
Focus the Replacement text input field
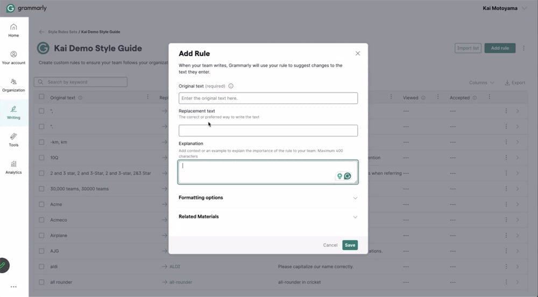tap(268, 131)
